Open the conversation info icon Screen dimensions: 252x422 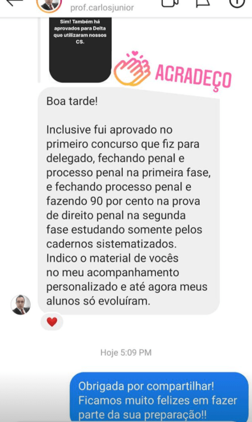pyautogui.click(x=237, y=3)
